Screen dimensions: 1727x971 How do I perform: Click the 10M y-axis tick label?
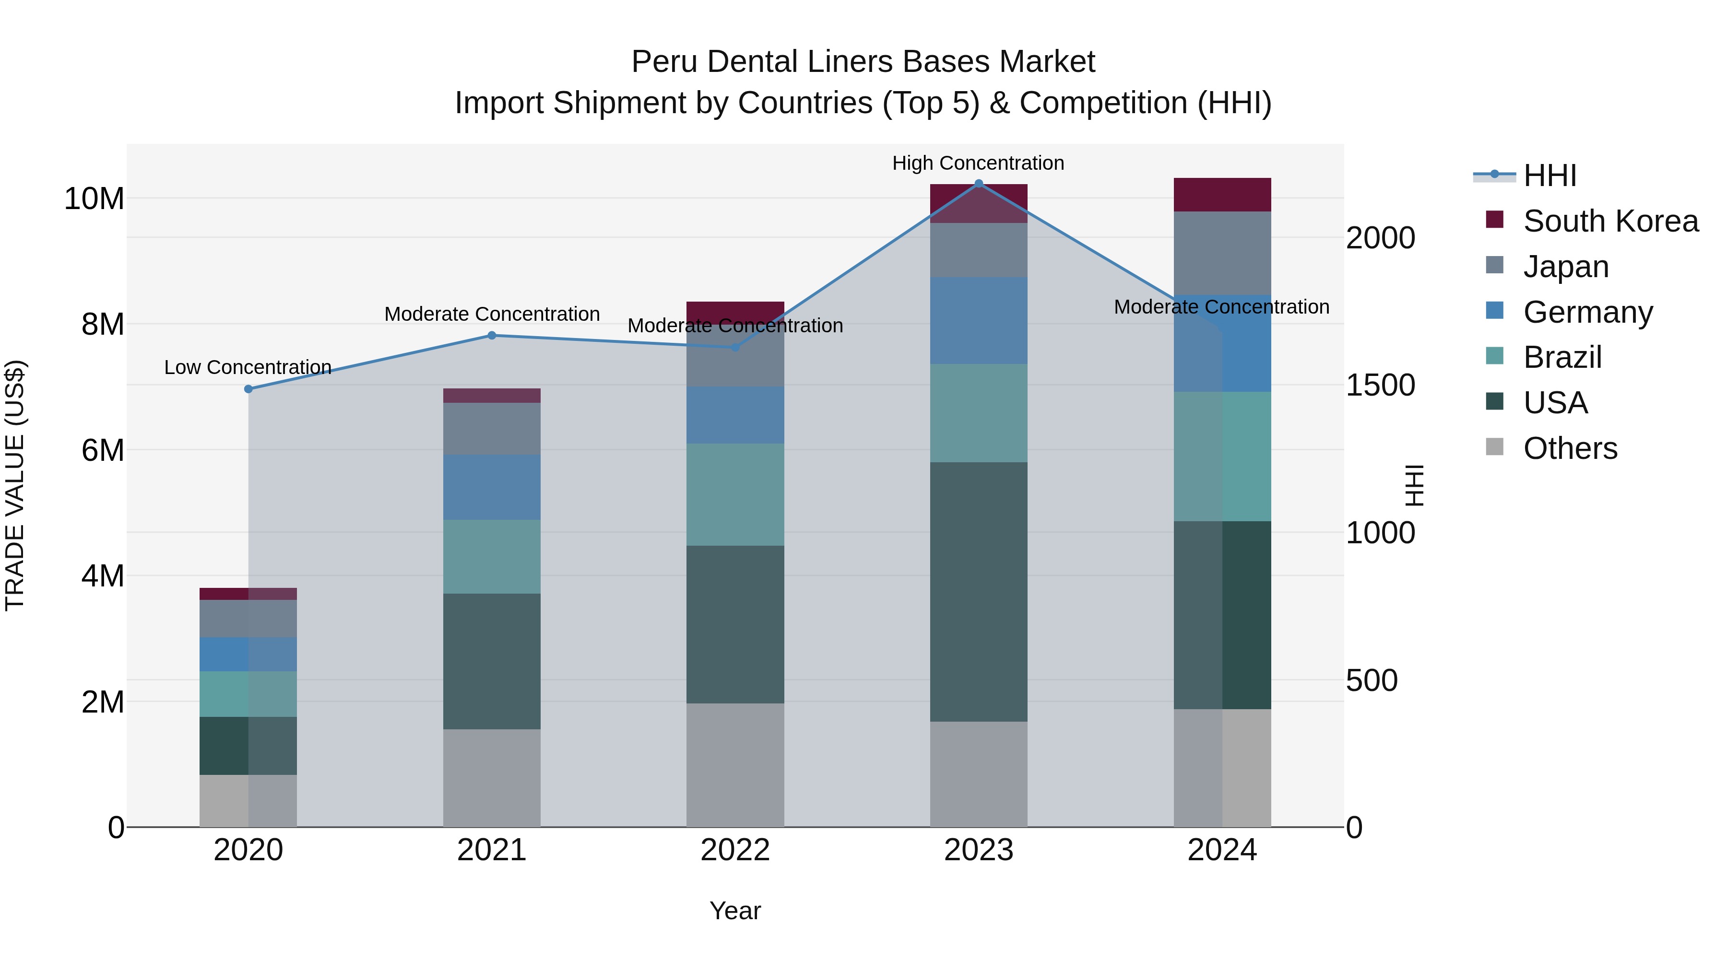[94, 199]
